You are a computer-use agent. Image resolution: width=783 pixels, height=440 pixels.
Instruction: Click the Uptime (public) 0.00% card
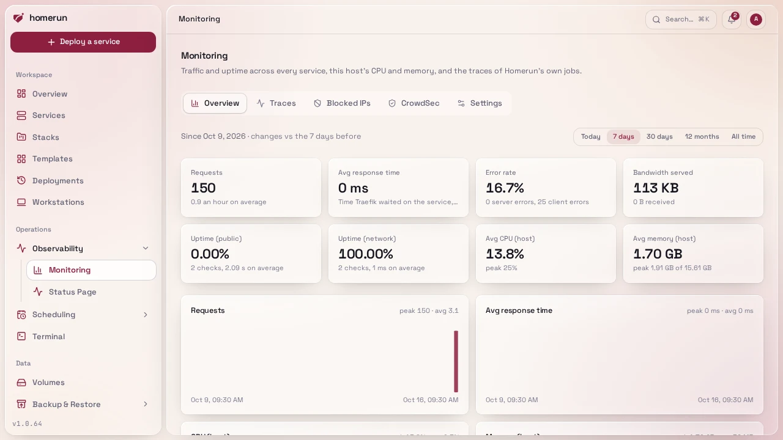click(251, 254)
